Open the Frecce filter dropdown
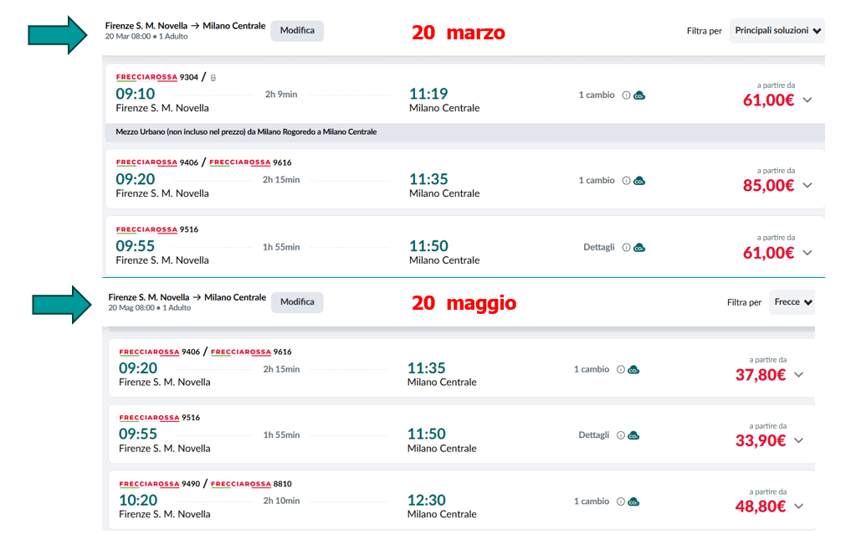This screenshot has width=846, height=540. pos(792,302)
